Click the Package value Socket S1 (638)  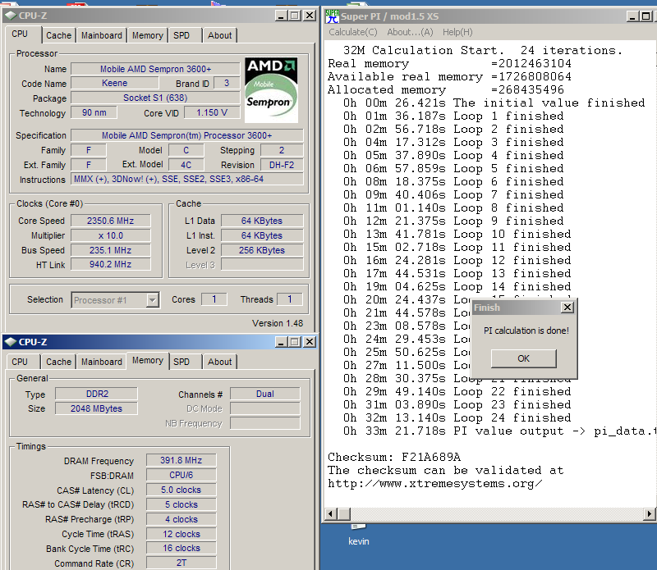coord(155,98)
